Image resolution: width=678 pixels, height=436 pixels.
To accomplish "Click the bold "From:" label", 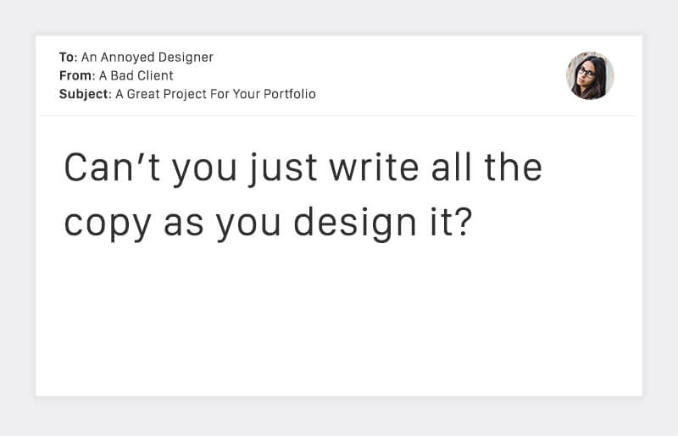I will (77, 76).
